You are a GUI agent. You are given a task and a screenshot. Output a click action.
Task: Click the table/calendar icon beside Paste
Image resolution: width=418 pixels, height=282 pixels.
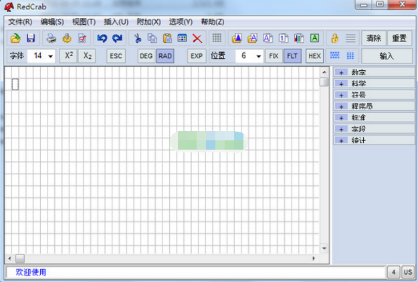[x=182, y=38]
